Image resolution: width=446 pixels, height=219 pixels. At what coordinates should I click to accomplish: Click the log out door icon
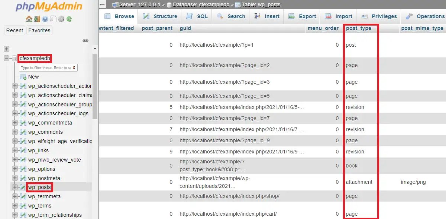coord(37,19)
